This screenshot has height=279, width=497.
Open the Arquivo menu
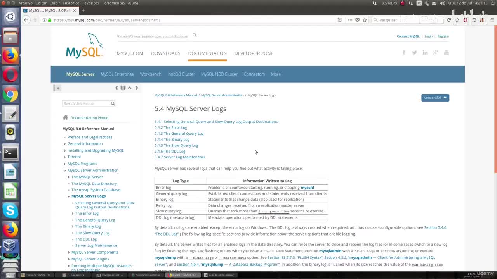tap(26, 3)
